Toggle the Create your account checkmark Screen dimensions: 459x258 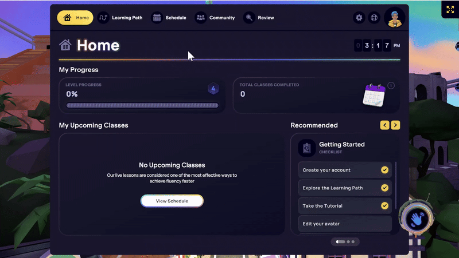click(x=384, y=170)
